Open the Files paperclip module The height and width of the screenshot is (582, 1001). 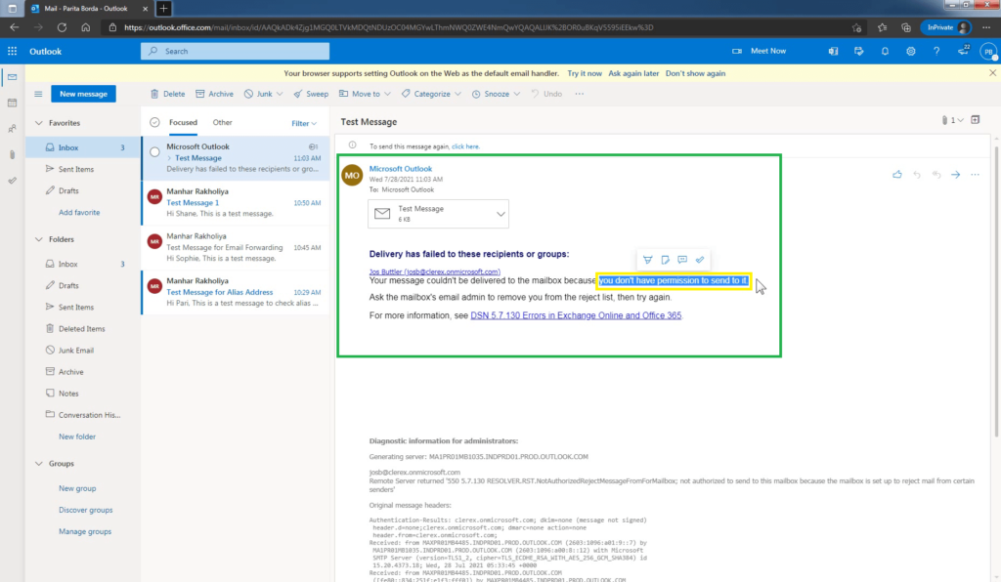pos(12,155)
